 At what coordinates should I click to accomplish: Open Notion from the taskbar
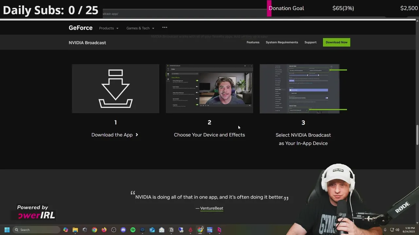click(x=171, y=230)
